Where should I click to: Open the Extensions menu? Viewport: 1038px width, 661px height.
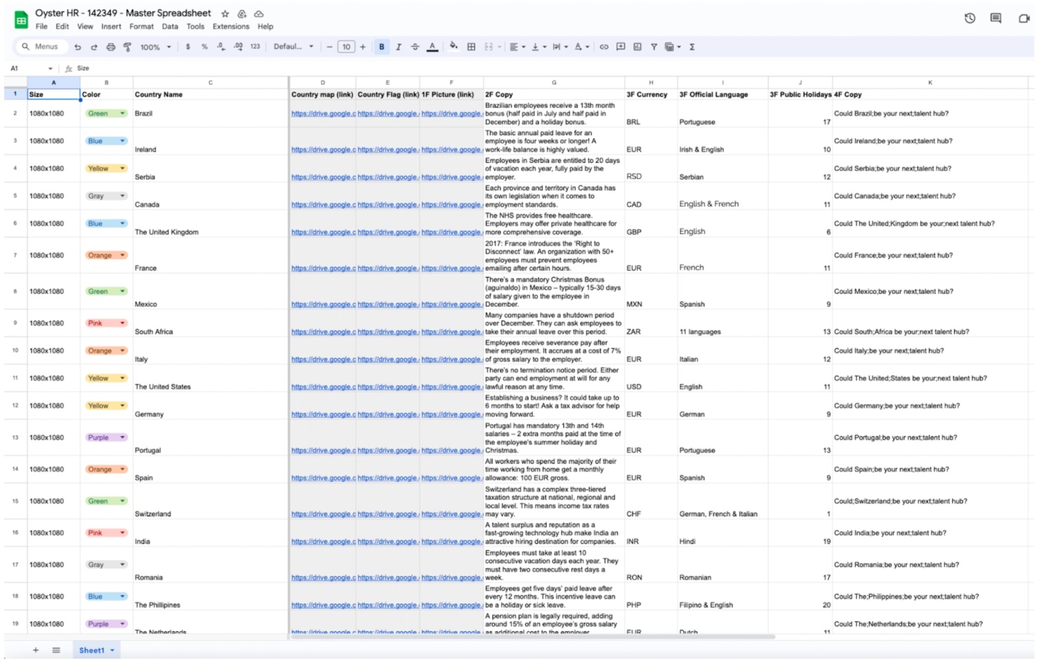[231, 27]
